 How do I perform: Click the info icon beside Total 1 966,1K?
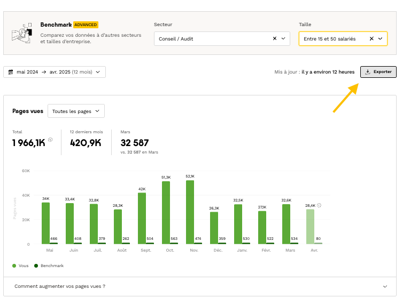[x=50, y=140]
